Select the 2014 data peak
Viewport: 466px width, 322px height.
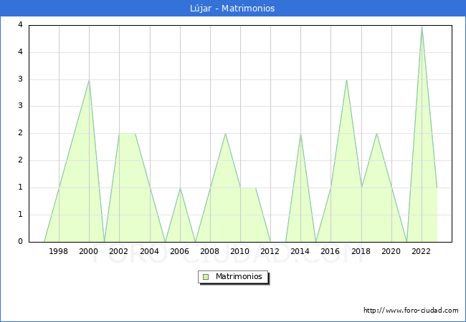tap(301, 134)
